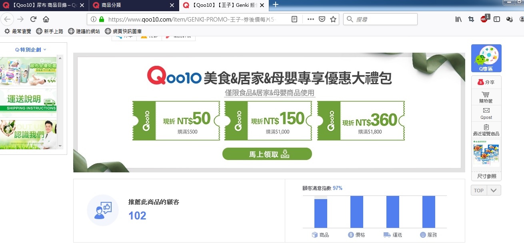The height and width of the screenshot is (245, 524).
Task: Click the 運送 satisfaction bar label
Action: coord(392,235)
